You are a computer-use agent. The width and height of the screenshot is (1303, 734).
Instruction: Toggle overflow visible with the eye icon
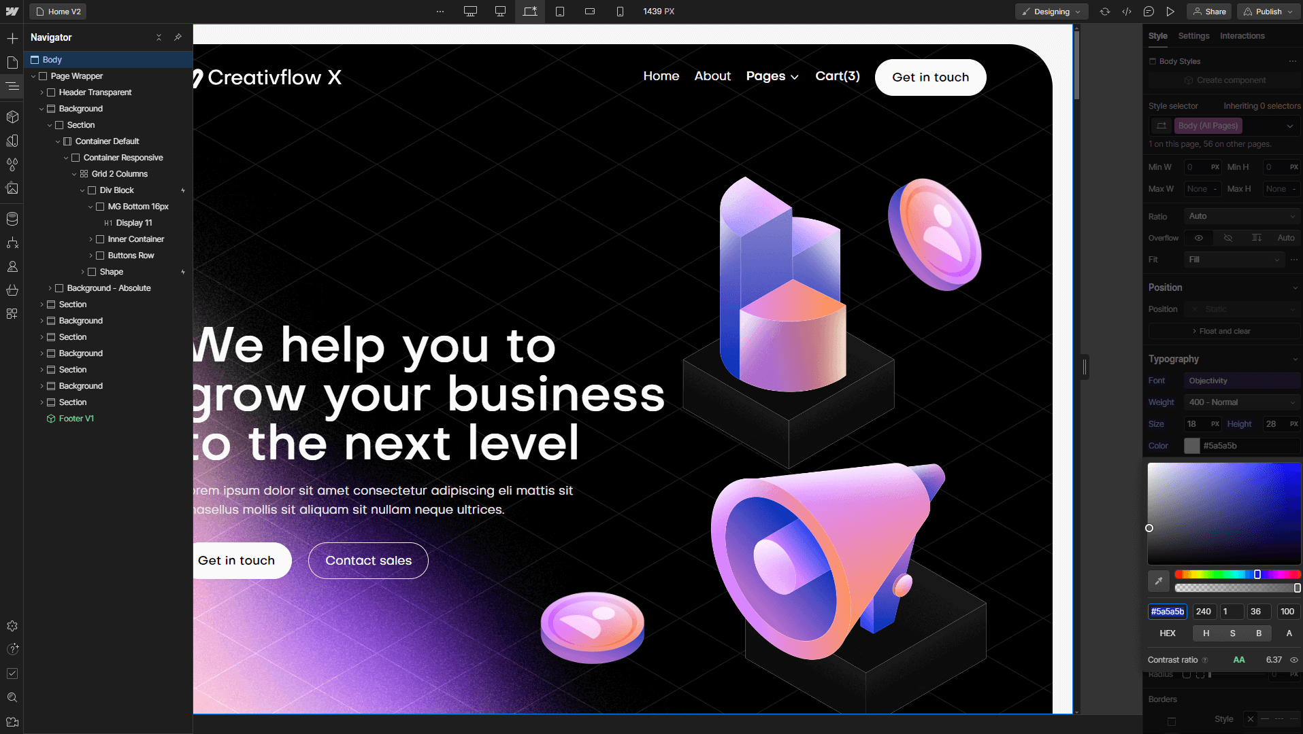coord(1199,238)
